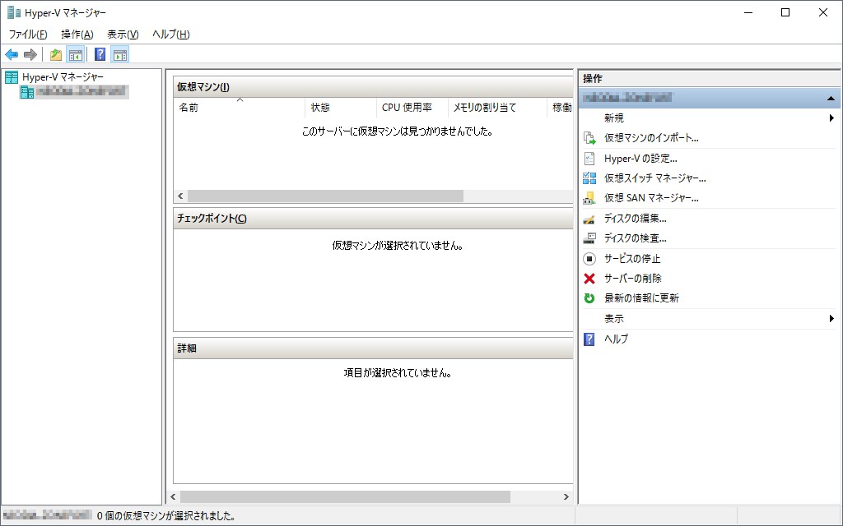Click the Forward arrow toolbar icon
Image resolution: width=843 pixels, height=526 pixels.
[30, 54]
